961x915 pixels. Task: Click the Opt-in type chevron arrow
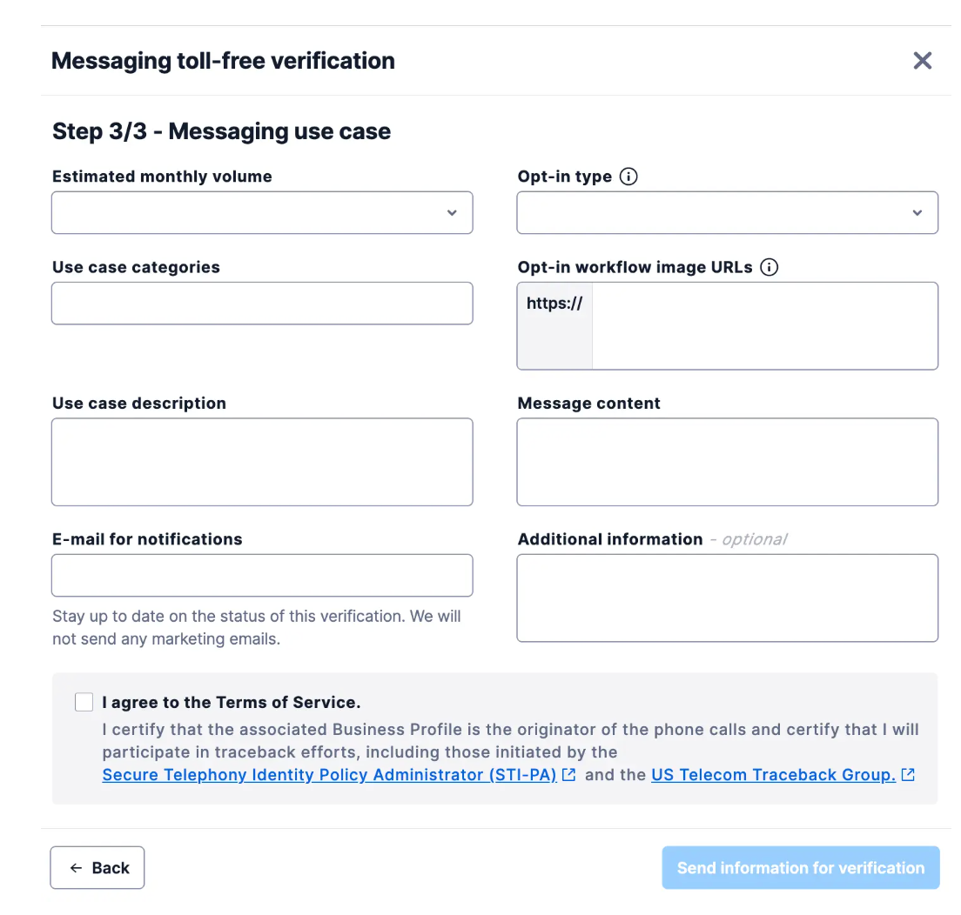coord(917,212)
